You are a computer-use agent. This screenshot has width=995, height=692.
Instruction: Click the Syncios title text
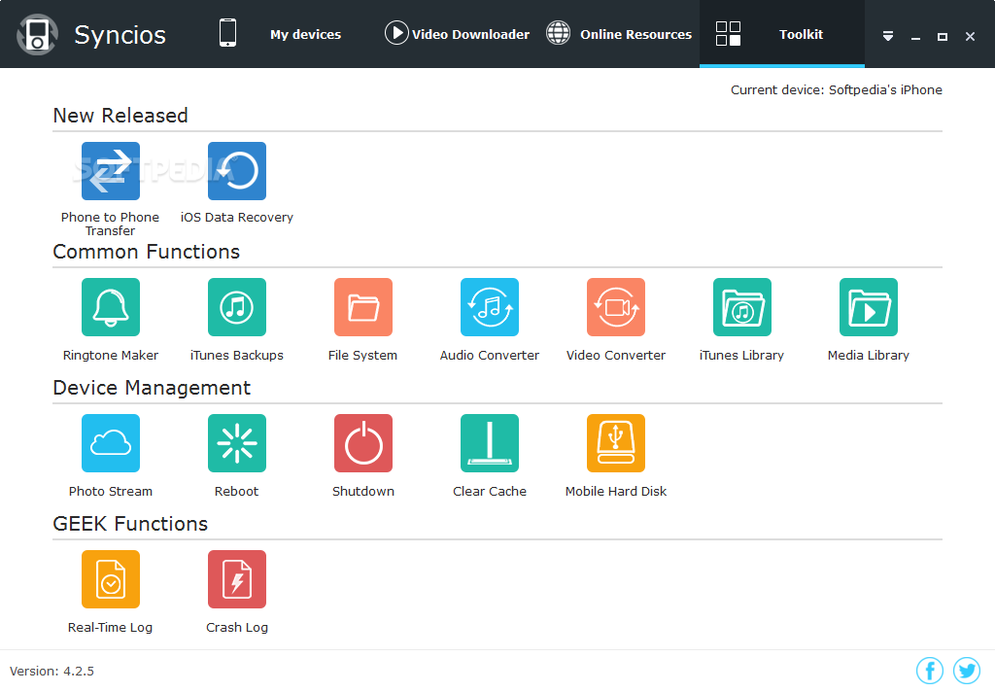click(120, 35)
